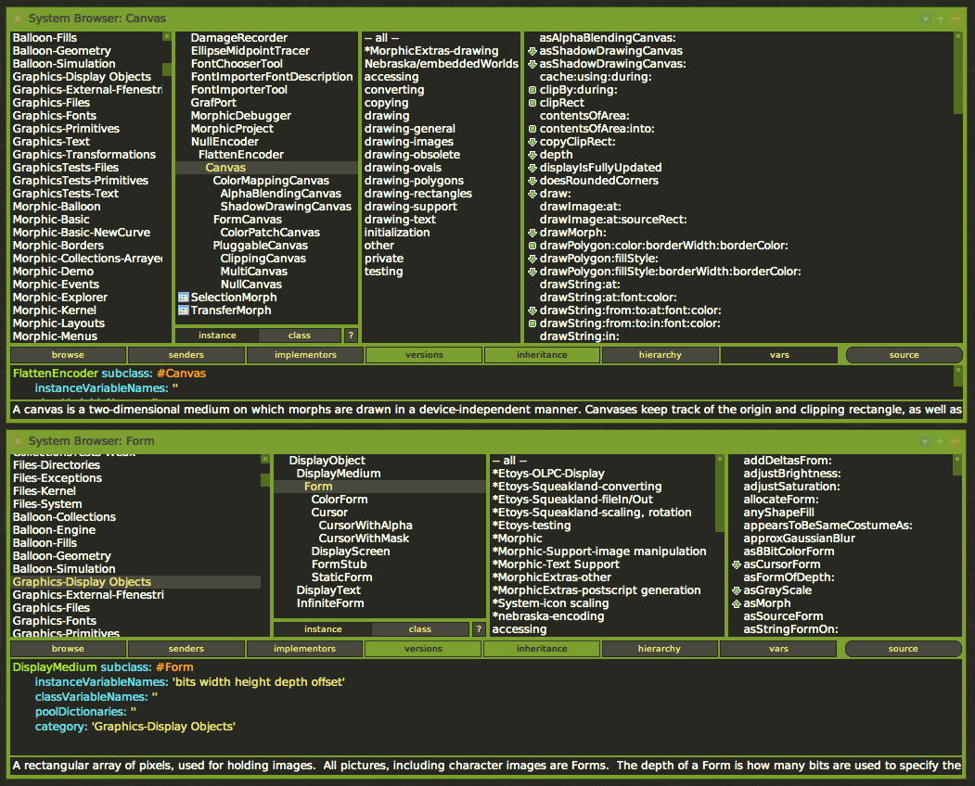Click the Canvas method list scrollbar thumb
The width and height of the screenshot is (975, 786).
957,77
